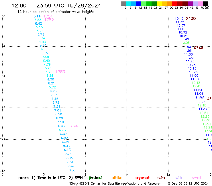Click the wave height value '5.49'
The height and width of the screenshot is (186, 212).
(x=46, y=61)
